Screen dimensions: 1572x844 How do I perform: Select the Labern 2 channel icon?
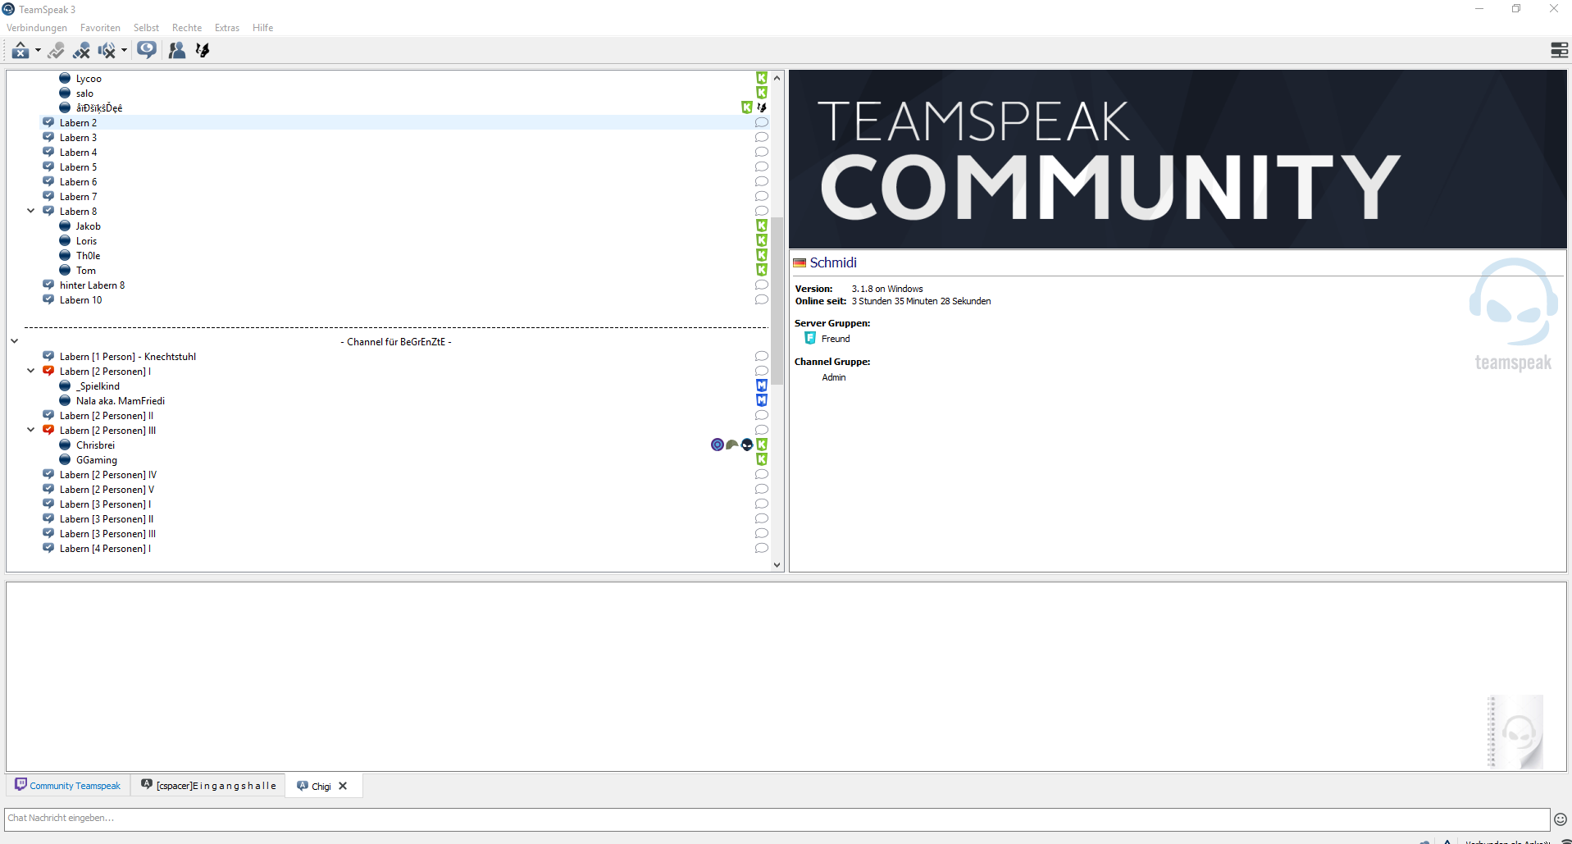48,122
